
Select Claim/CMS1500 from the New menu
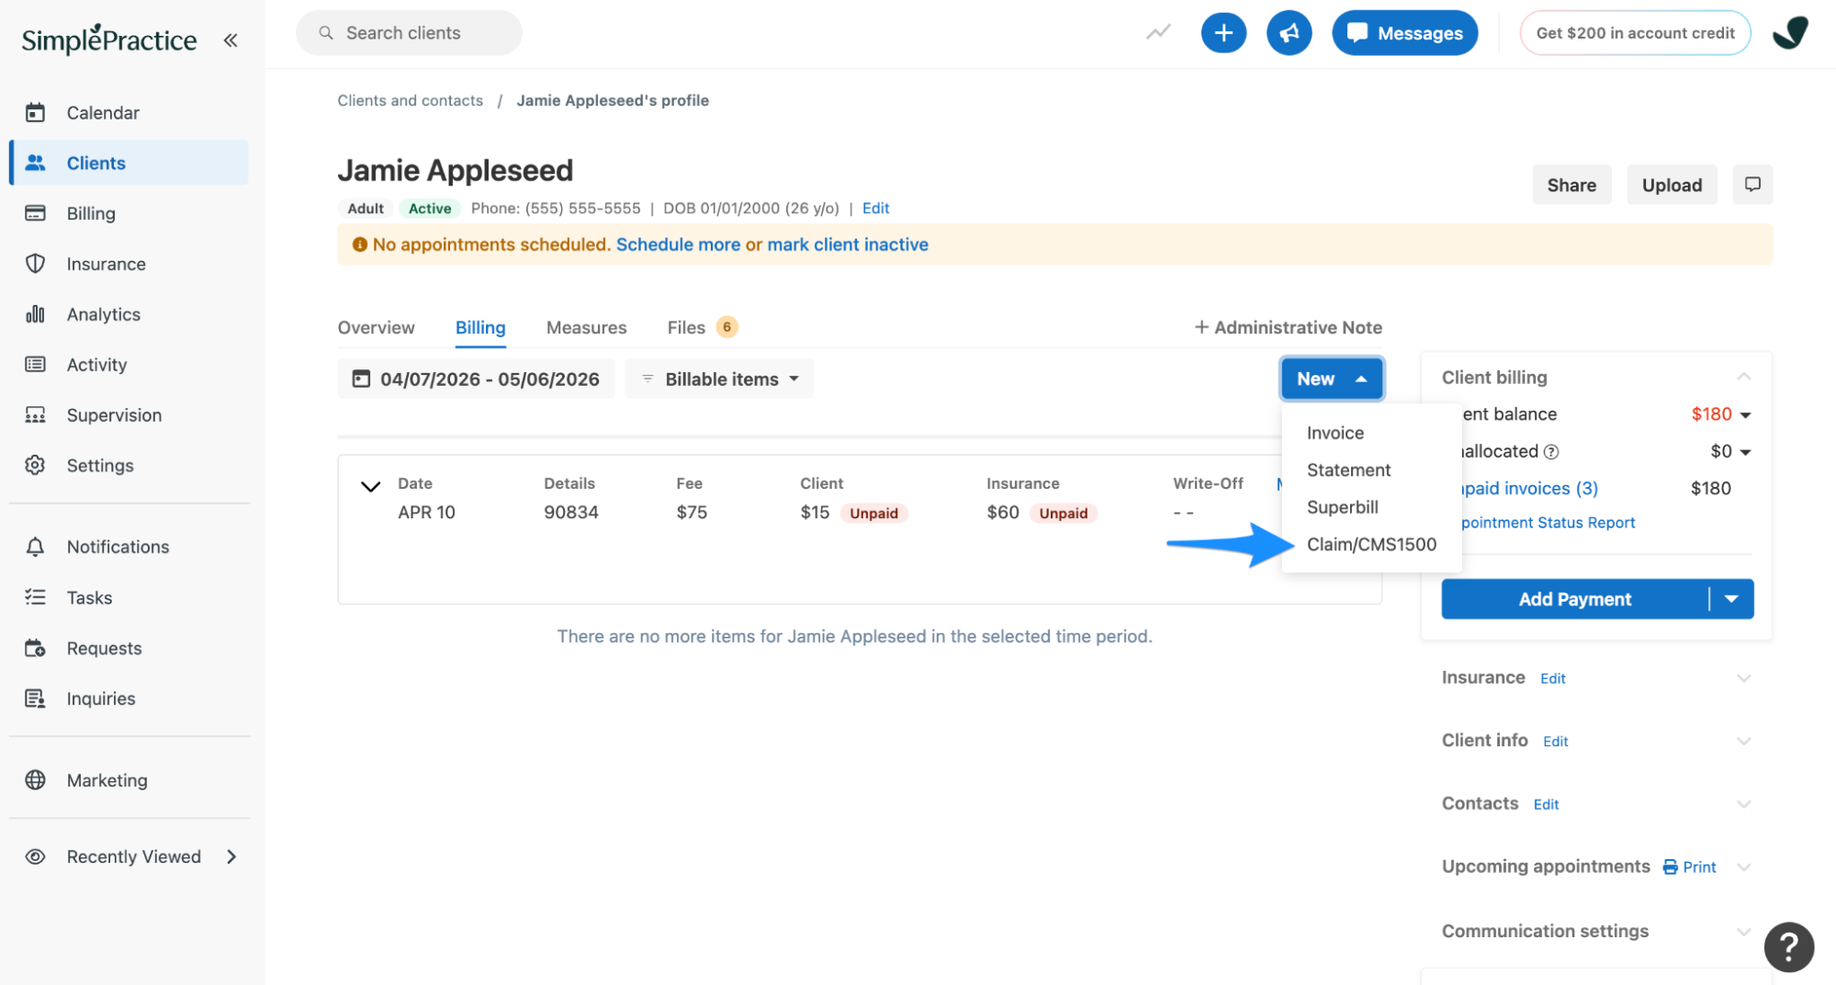pos(1370,544)
